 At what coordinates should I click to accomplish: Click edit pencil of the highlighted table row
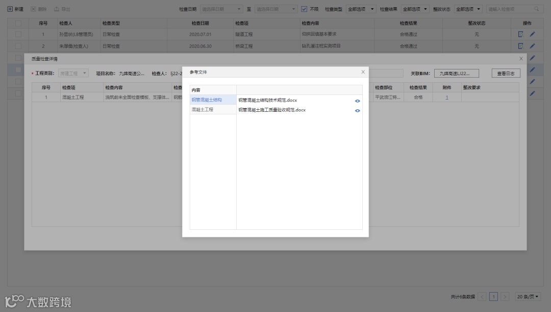pos(532,69)
